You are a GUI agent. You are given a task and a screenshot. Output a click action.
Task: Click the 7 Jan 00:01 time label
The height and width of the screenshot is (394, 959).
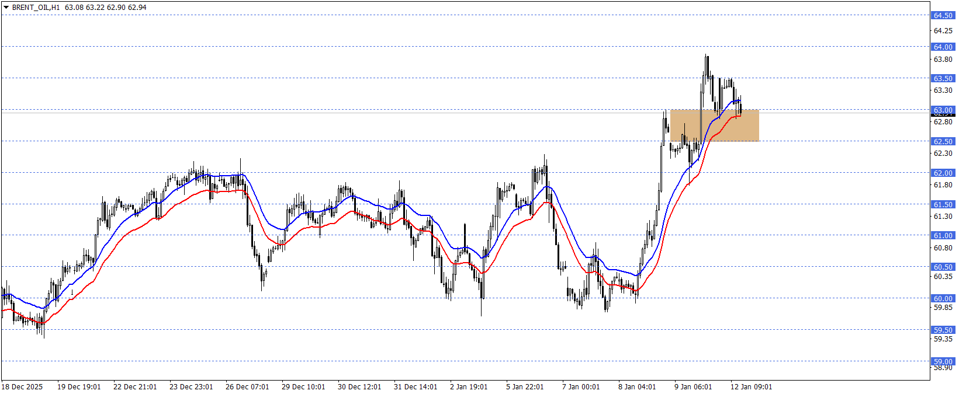[581, 387]
